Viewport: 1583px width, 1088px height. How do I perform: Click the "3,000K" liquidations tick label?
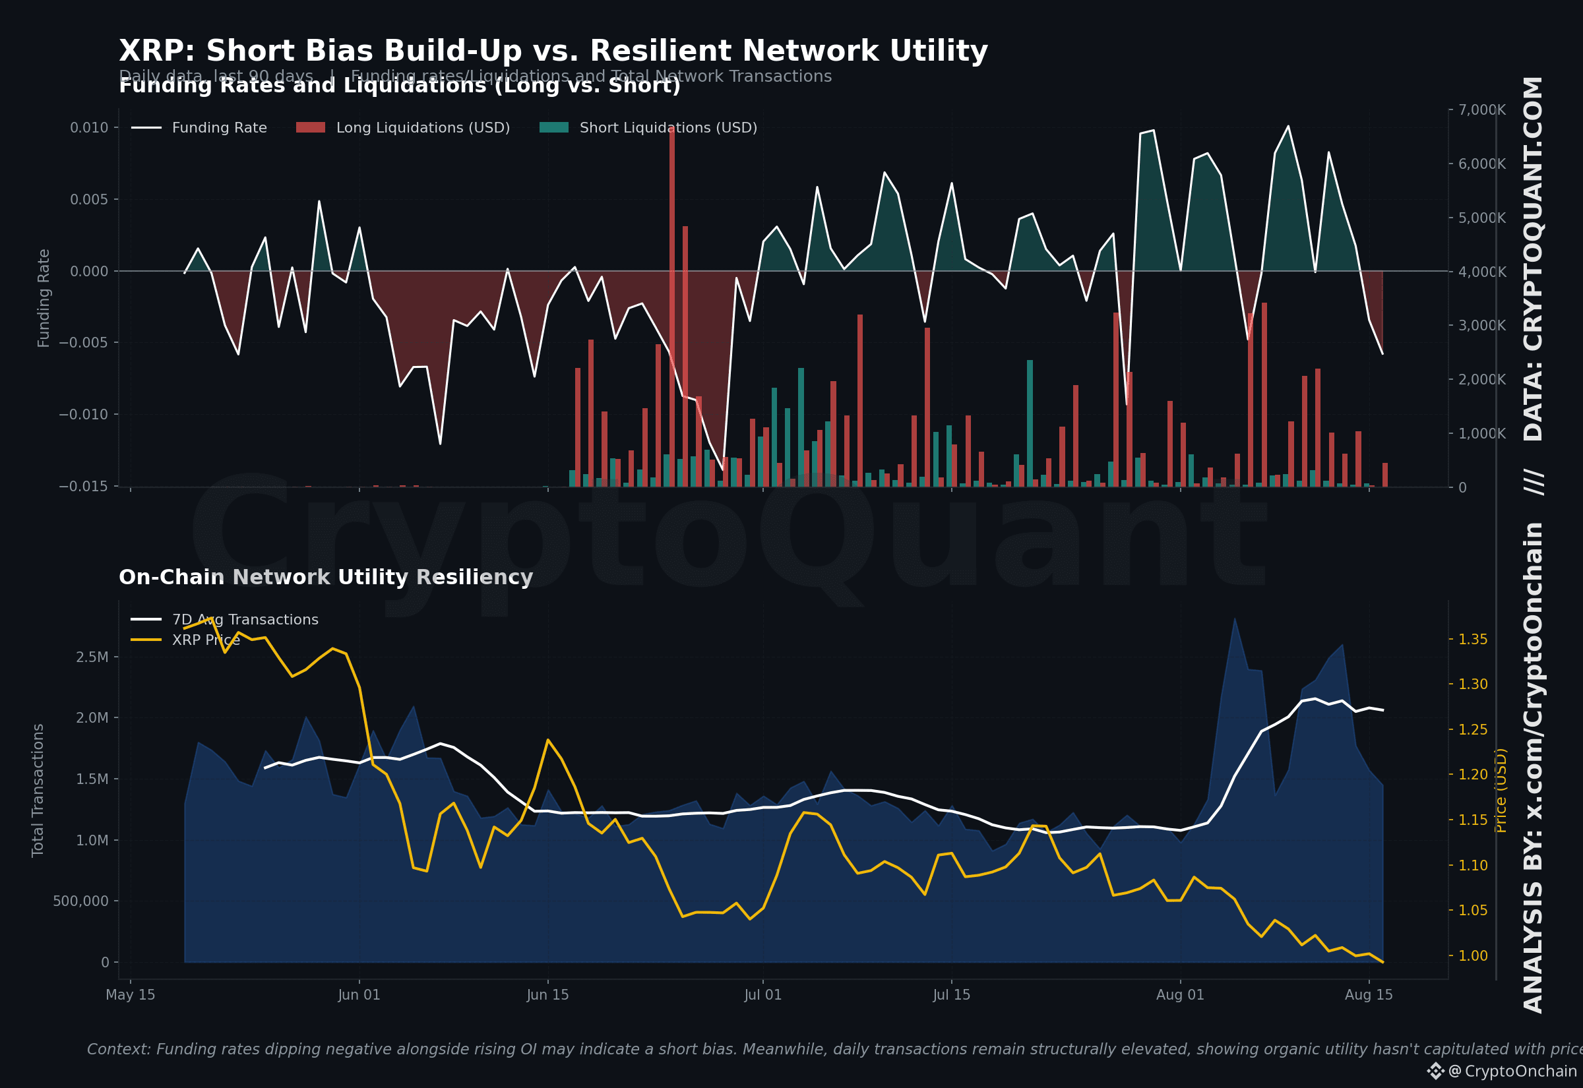1482,325
